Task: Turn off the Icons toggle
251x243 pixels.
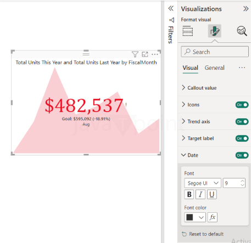Action: pyautogui.click(x=242, y=105)
